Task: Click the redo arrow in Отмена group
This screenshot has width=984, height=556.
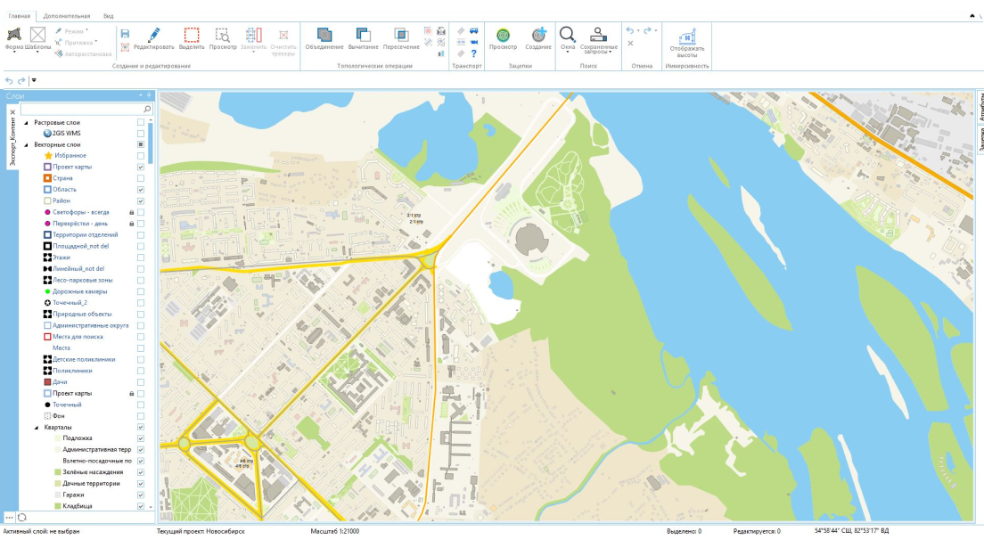Action: pos(647,31)
